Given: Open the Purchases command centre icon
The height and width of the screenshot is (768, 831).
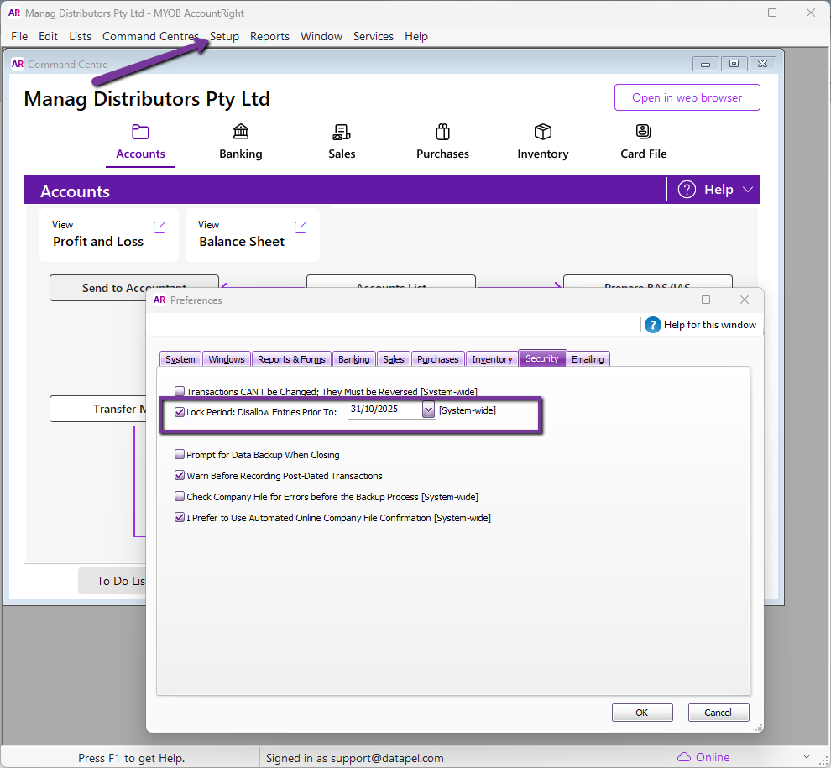Looking at the screenshot, I should (442, 132).
